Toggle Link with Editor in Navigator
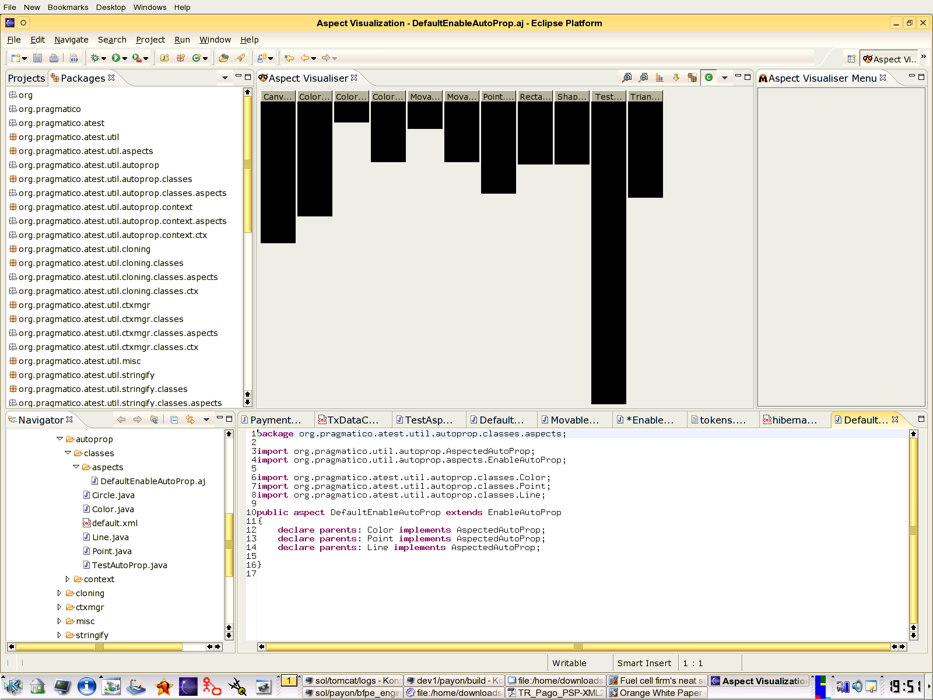The width and height of the screenshot is (933, 700). tap(190, 419)
